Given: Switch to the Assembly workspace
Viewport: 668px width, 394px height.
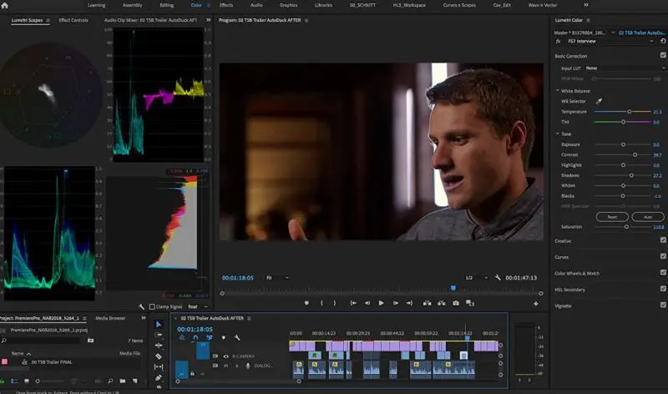Looking at the screenshot, I should pos(133,5).
